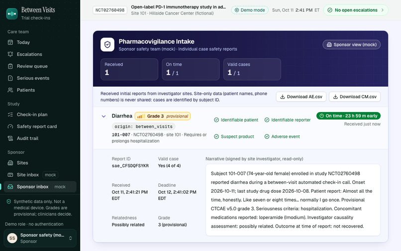Click the Suspect product check
The height and width of the screenshot is (251, 401).
(x=234, y=136)
